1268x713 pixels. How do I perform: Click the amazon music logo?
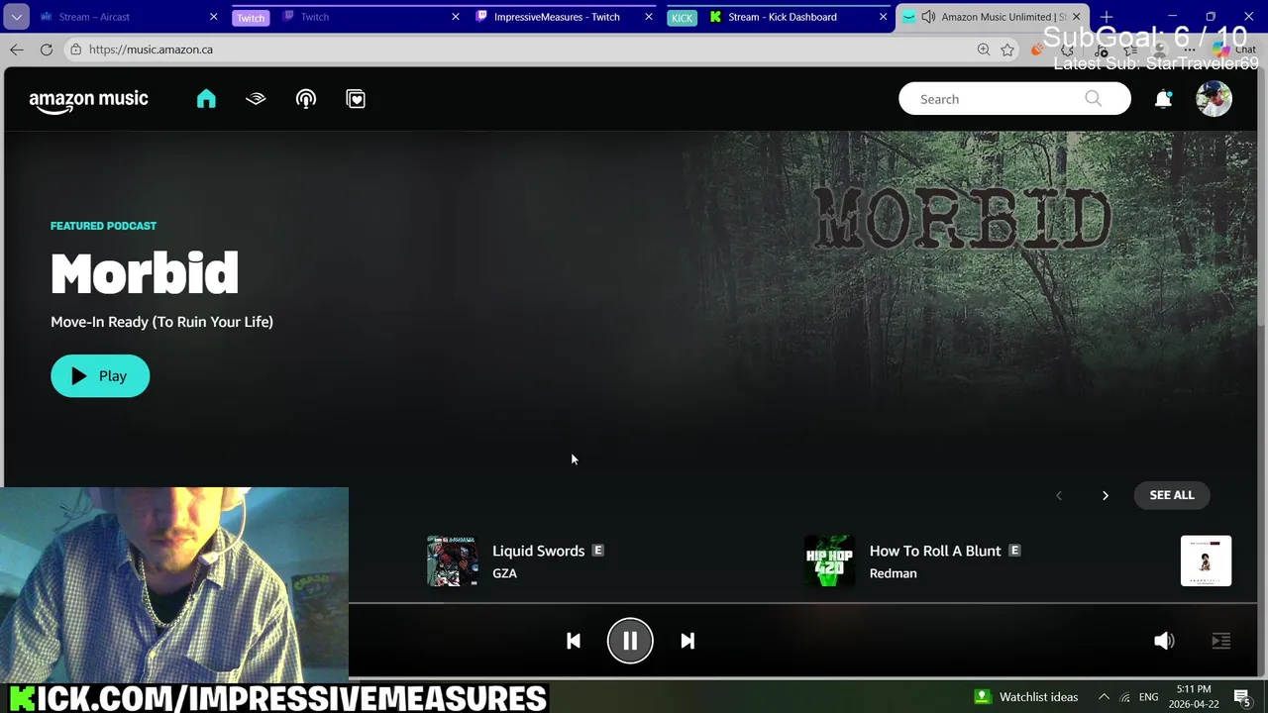pyautogui.click(x=88, y=100)
